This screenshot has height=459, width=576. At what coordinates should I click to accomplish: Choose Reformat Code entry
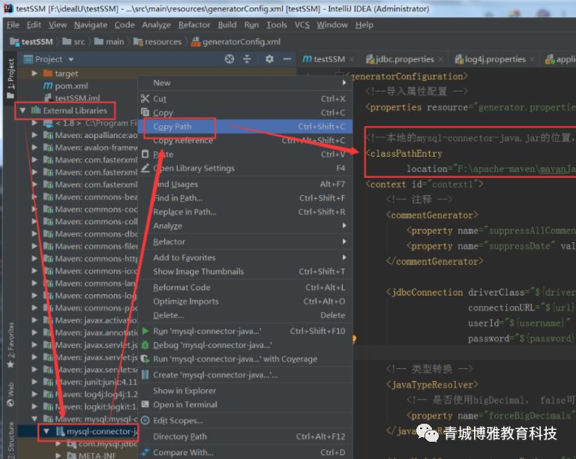pyautogui.click(x=245, y=287)
